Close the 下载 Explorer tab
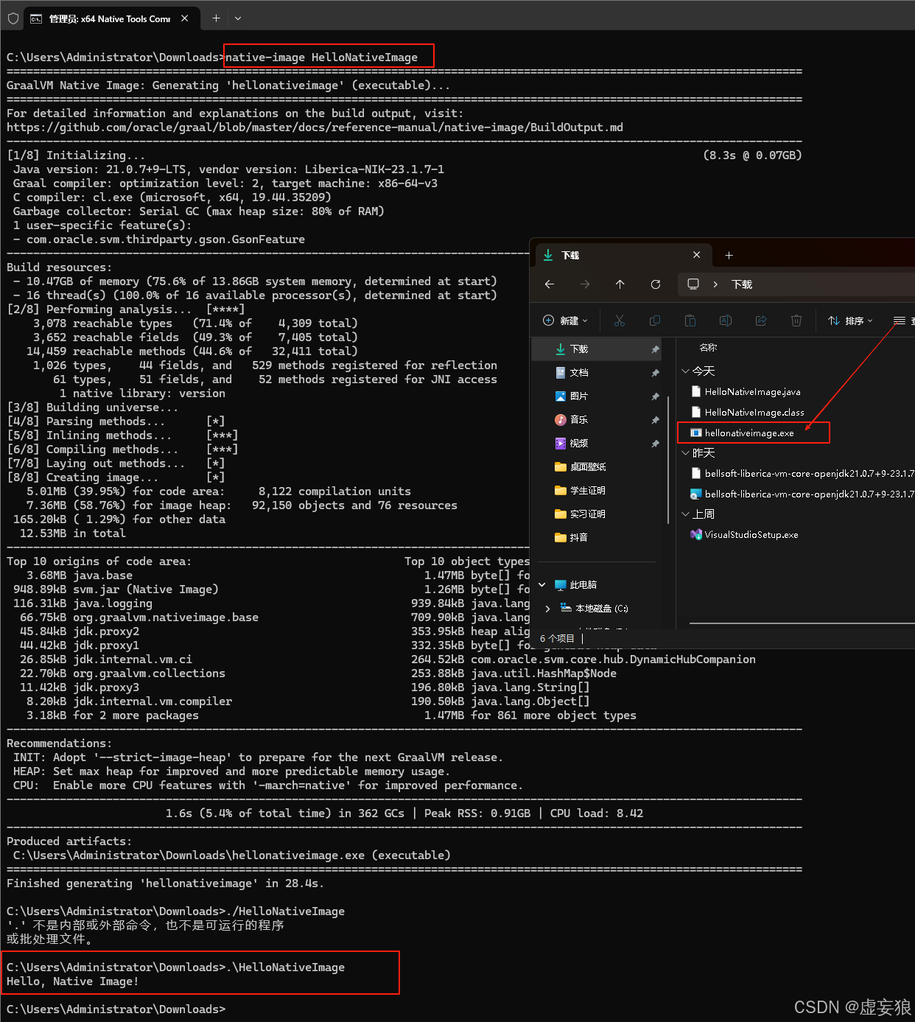The image size is (915, 1022). tap(696, 255)
